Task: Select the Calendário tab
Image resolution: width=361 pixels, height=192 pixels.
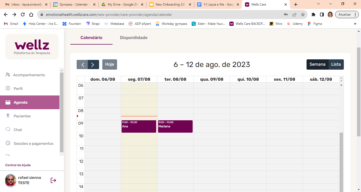Action: point(91,38)
